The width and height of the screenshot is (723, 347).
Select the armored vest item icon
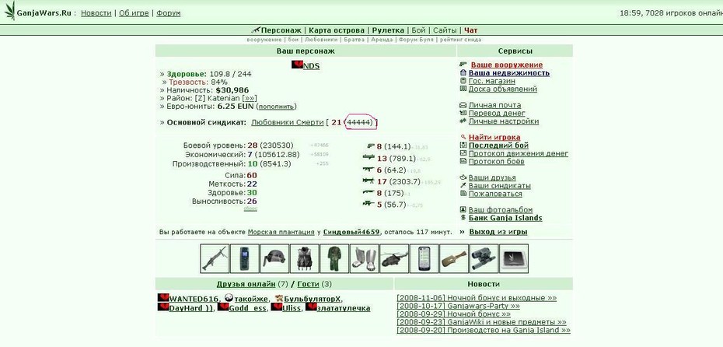pos(305,258)
